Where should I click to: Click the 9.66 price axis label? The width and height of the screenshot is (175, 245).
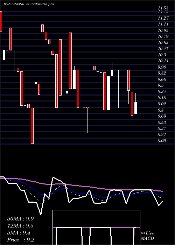pyautogui.click(x=162, y=79)
